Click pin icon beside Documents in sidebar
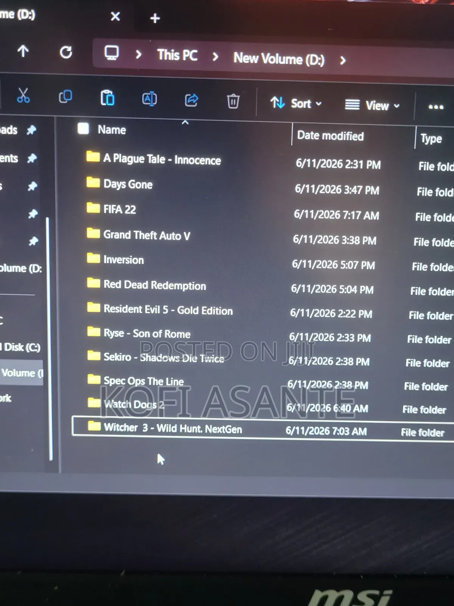Screen dimensions: 454x606 [x=32, y=158]
